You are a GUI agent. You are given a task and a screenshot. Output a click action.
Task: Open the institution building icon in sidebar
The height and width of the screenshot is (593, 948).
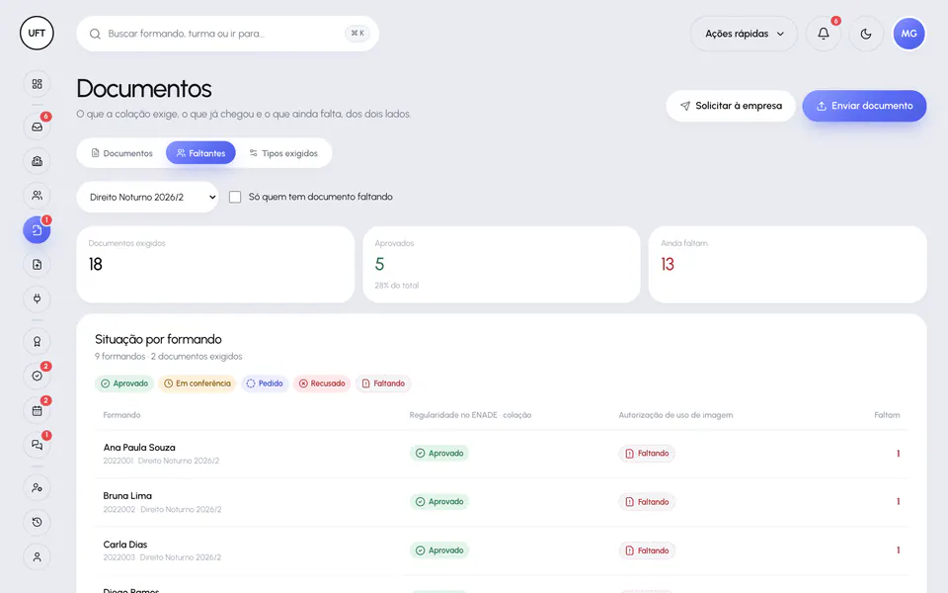coord(37,161)
